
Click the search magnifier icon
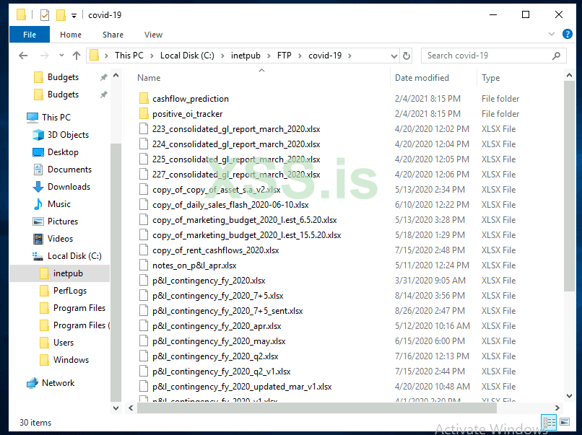[x=556, y=56]
